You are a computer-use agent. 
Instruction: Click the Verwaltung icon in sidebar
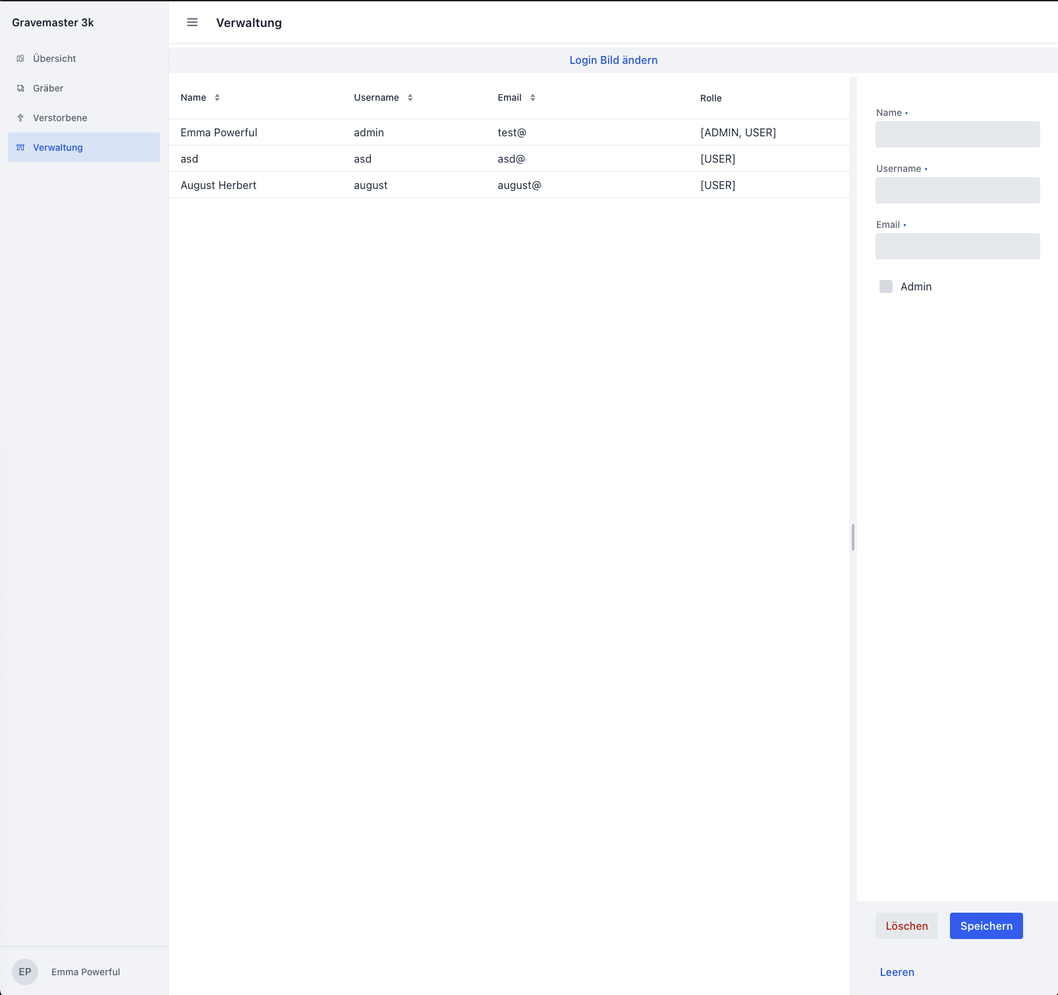(x=20, y=148)
